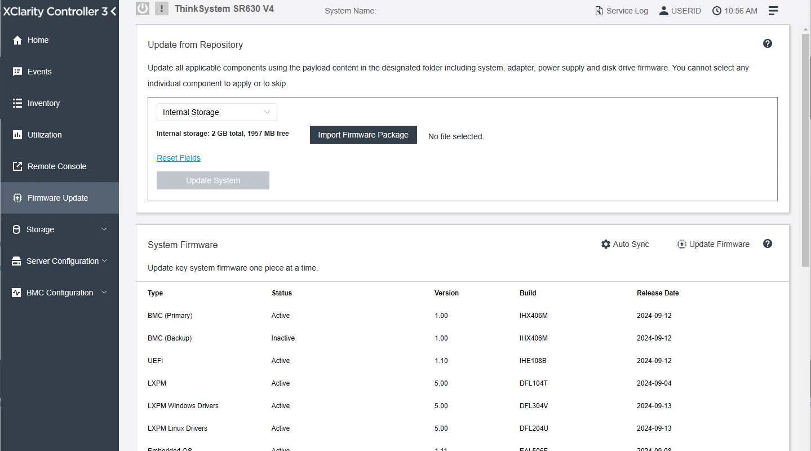Click the Update System button
811x451 pixels.
point(213,180)
